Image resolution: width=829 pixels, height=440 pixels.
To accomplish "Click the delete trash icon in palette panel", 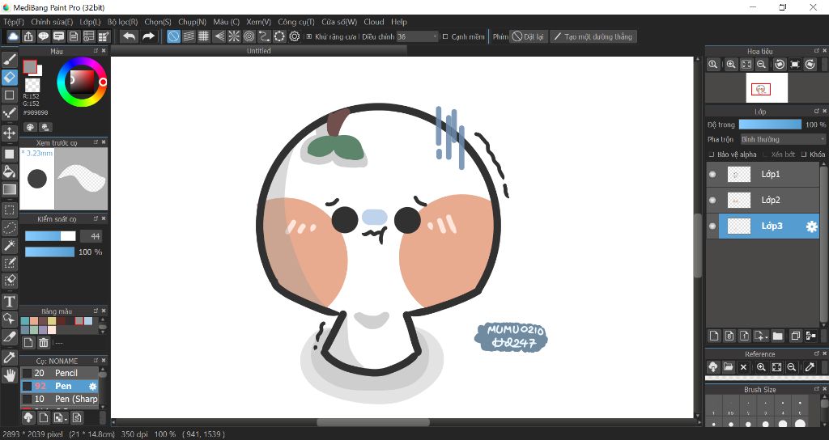I will point(44,343).
